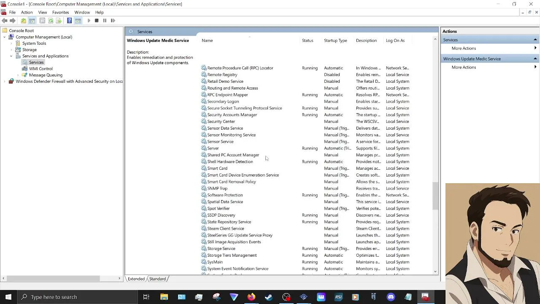The height and width of the screenshot is (304, 540).
Task: Click the Export List toolbar icon
Action: (x=59, y=20)
